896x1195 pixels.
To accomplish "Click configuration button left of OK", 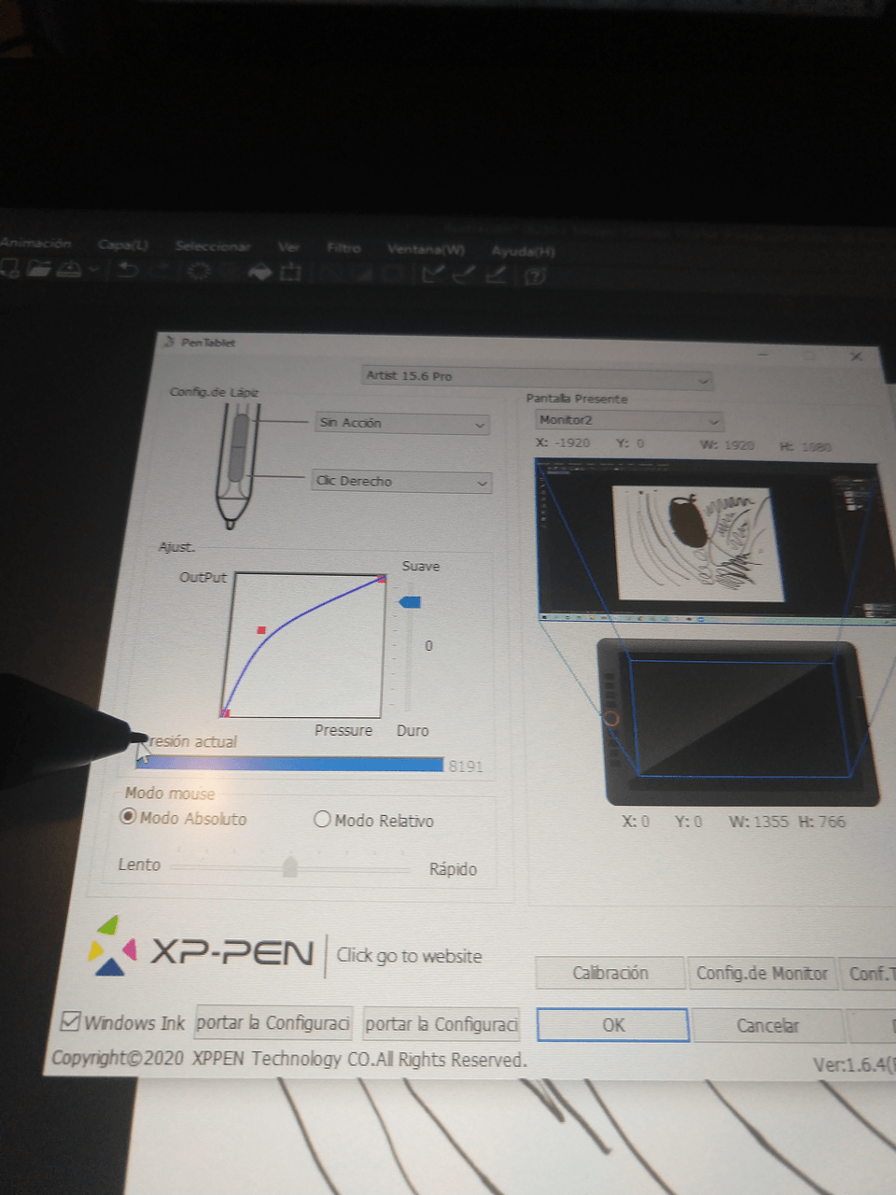I will pyautogui.click(x=441, y=1024).
